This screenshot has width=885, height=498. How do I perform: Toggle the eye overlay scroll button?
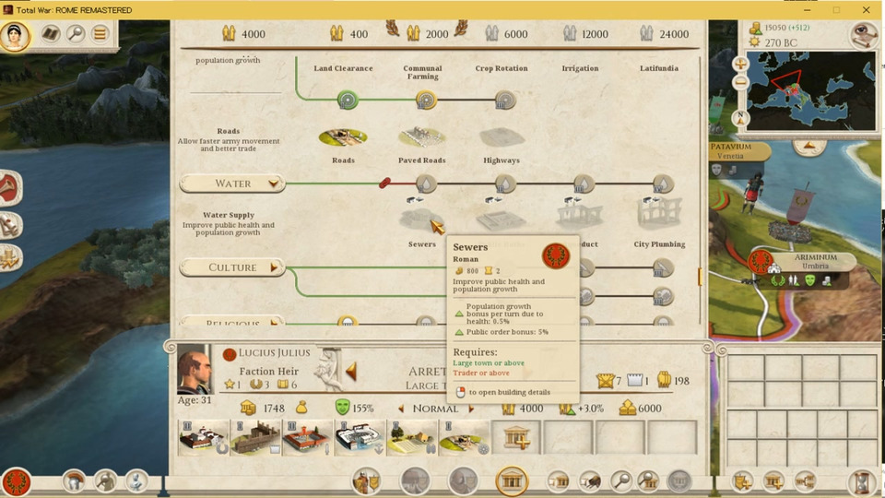(x=864, y=35)
